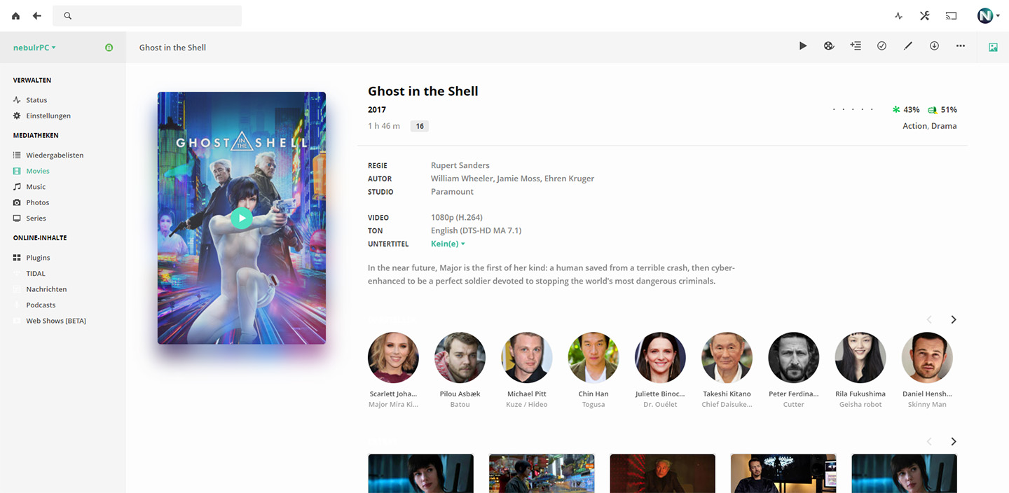Click the Ghost in the Shell breadcrumb title
Screen dimensions: 1009x493
pos(172,48)
